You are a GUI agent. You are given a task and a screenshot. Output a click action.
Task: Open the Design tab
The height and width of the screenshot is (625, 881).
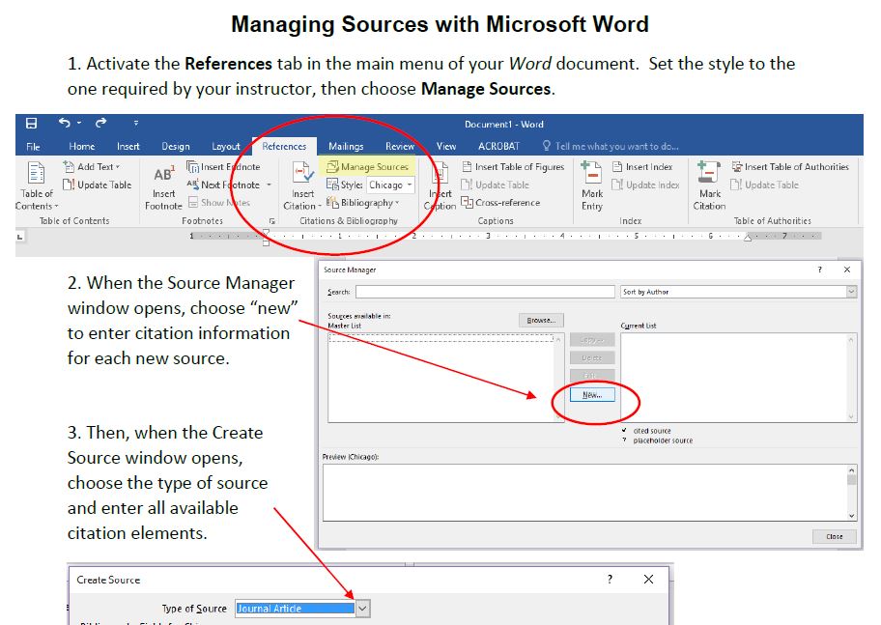[175, 146]
